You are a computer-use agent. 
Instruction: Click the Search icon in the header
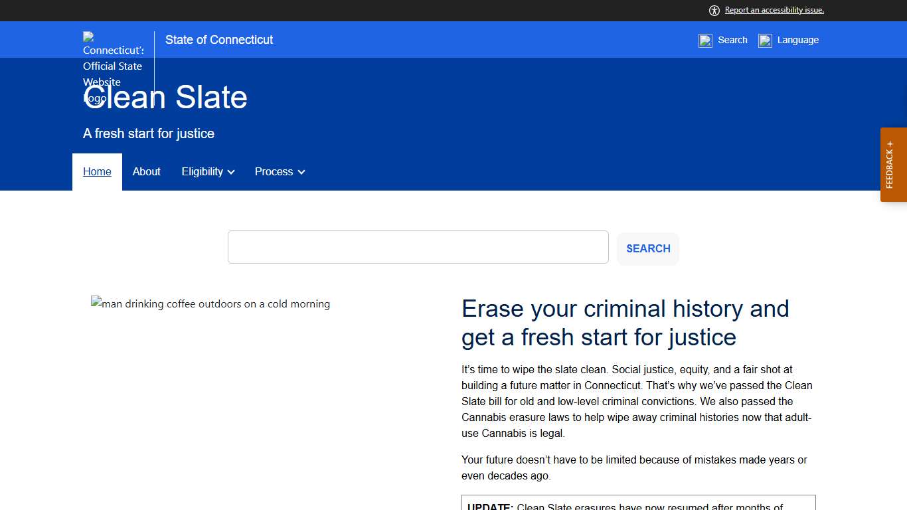705,41
